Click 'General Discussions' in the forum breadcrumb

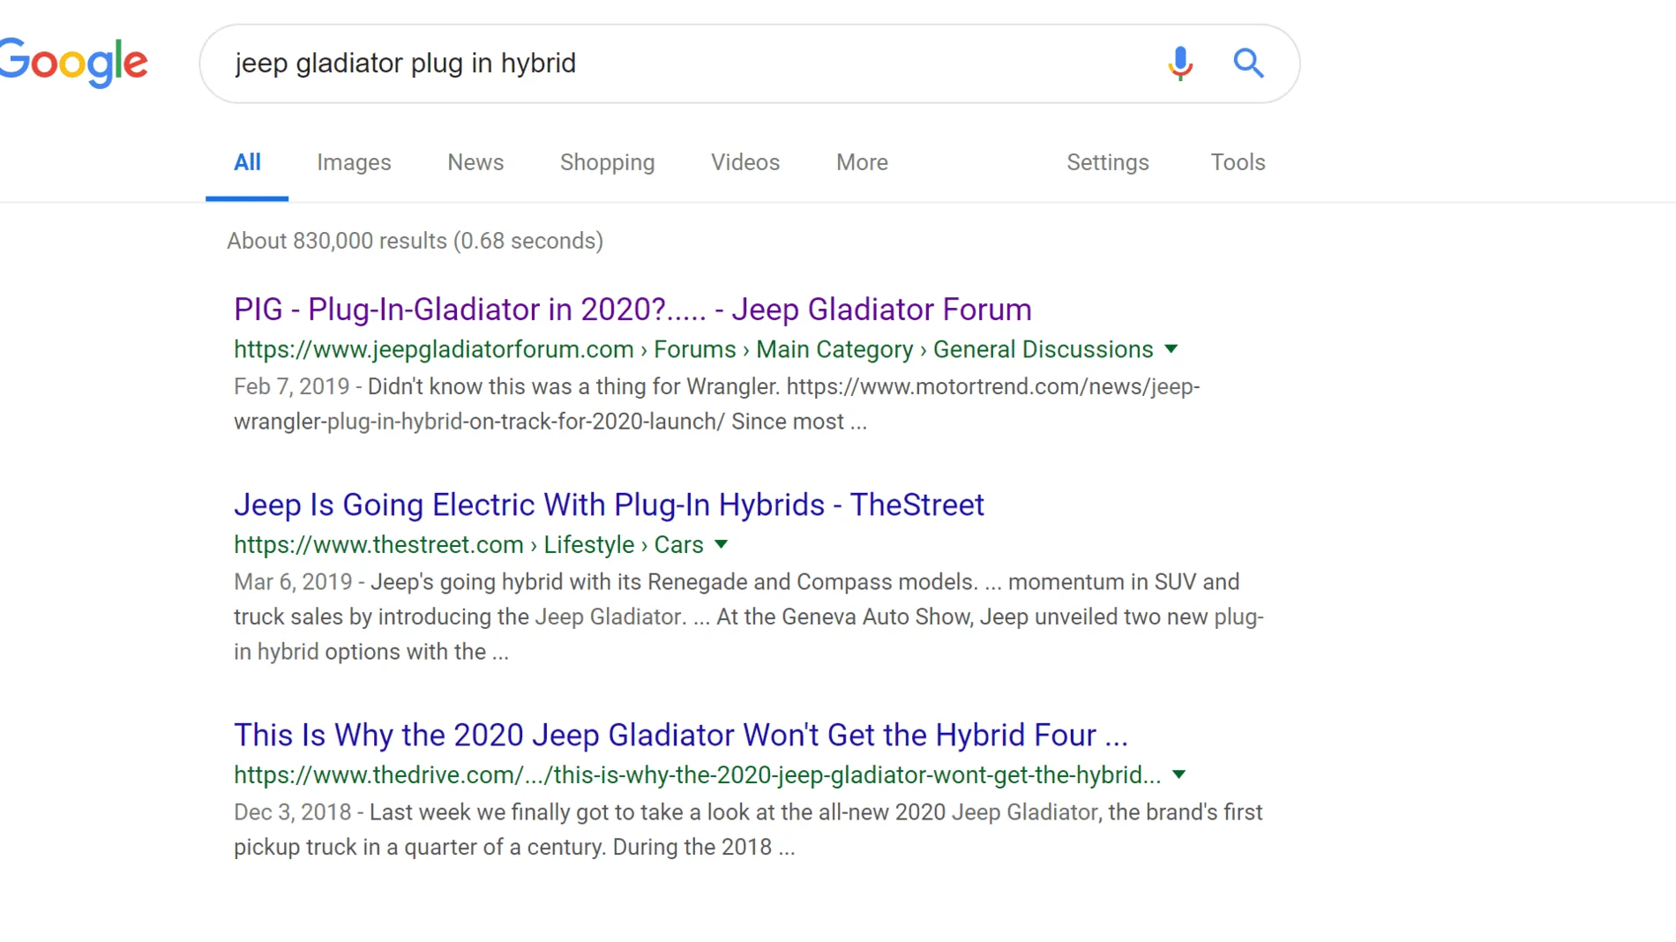[1044, 349]
